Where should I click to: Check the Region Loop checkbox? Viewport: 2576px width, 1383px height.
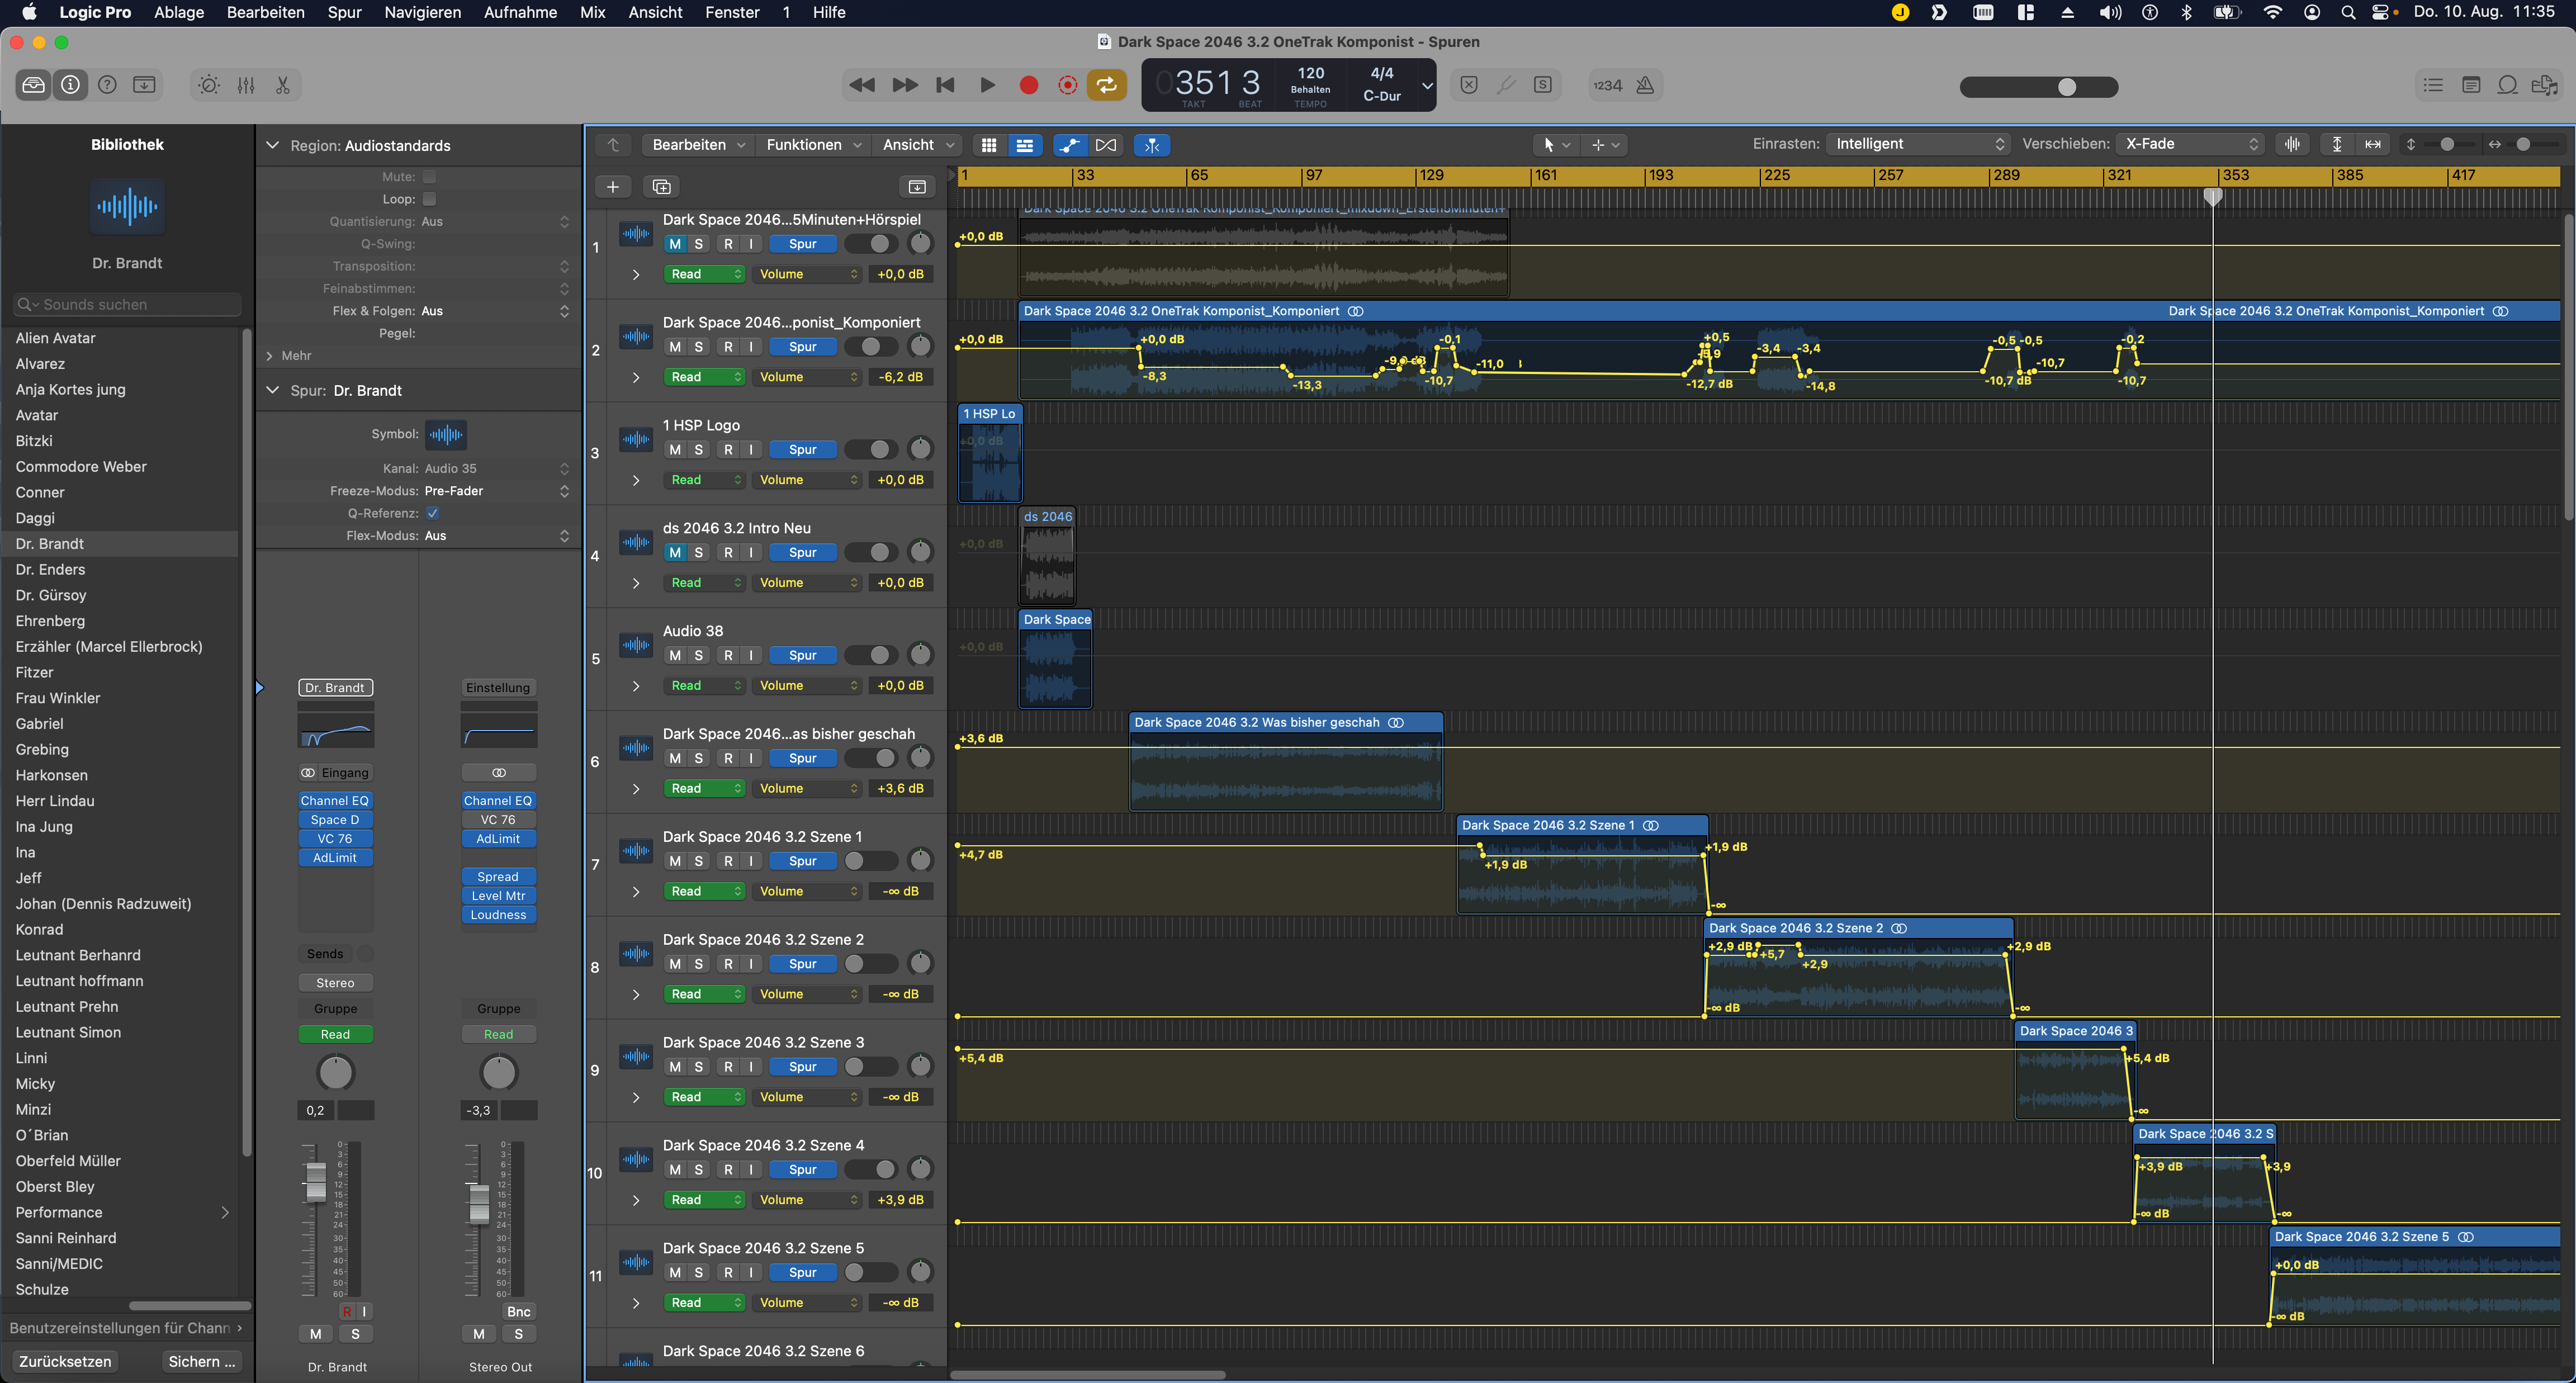(429, 199)
